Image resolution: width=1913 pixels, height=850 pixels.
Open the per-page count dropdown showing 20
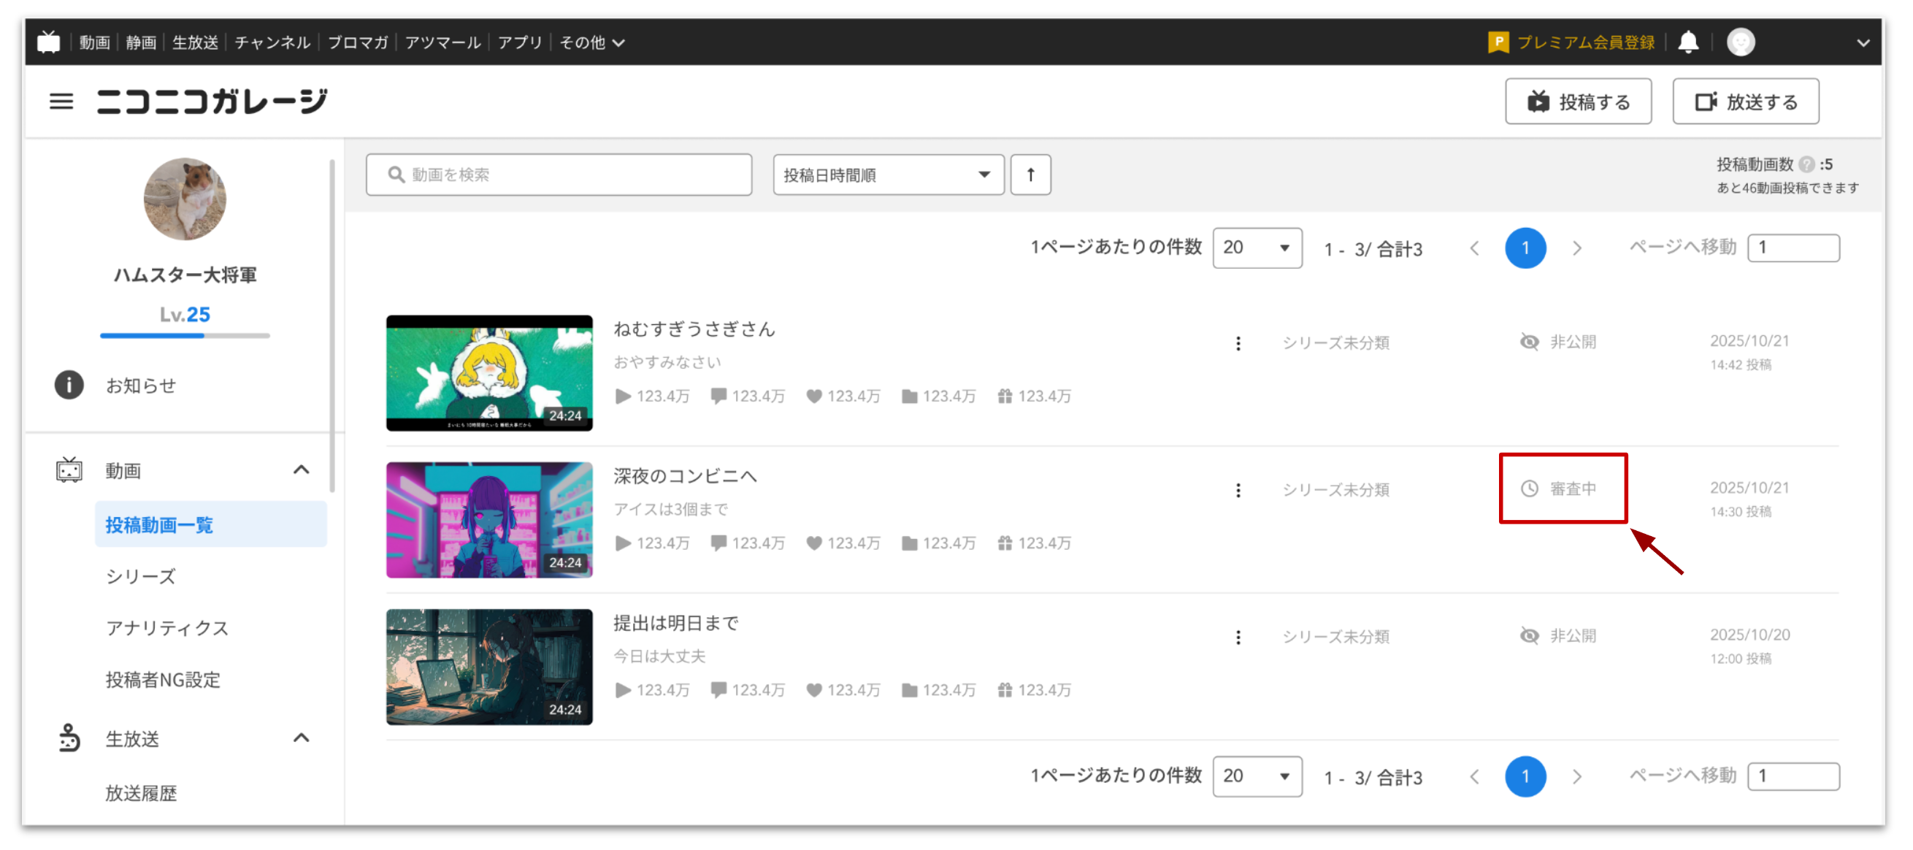tap(1257, 248)
